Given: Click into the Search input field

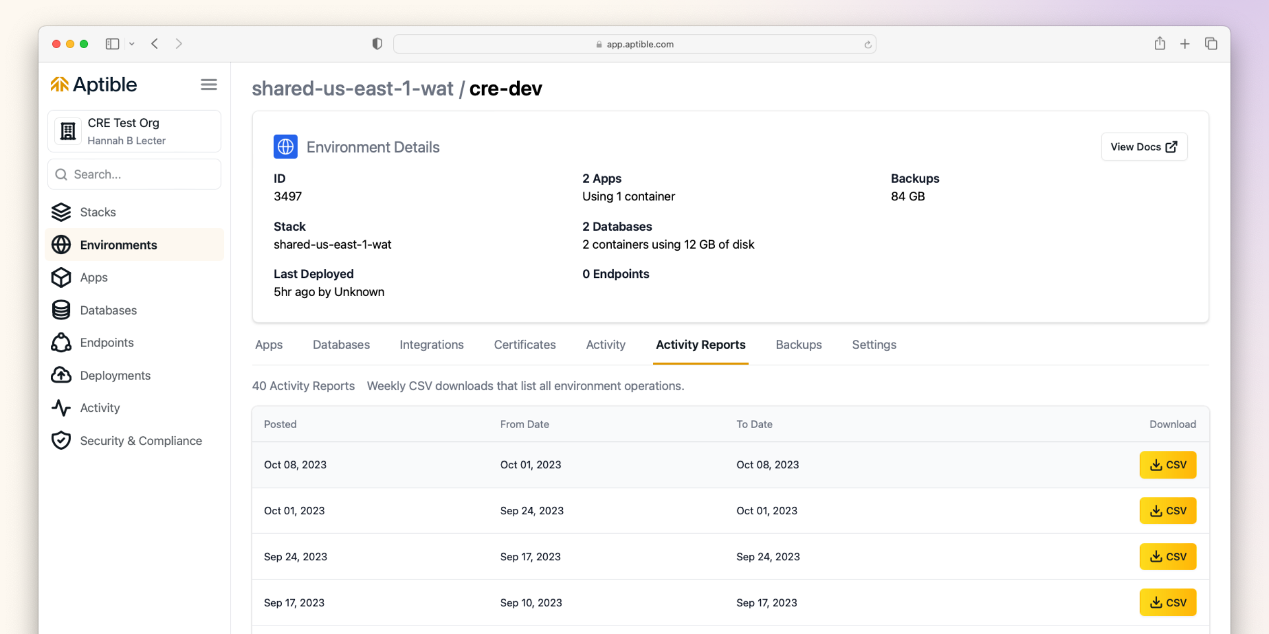Looking at the screenshot, I should click(135, 174).
